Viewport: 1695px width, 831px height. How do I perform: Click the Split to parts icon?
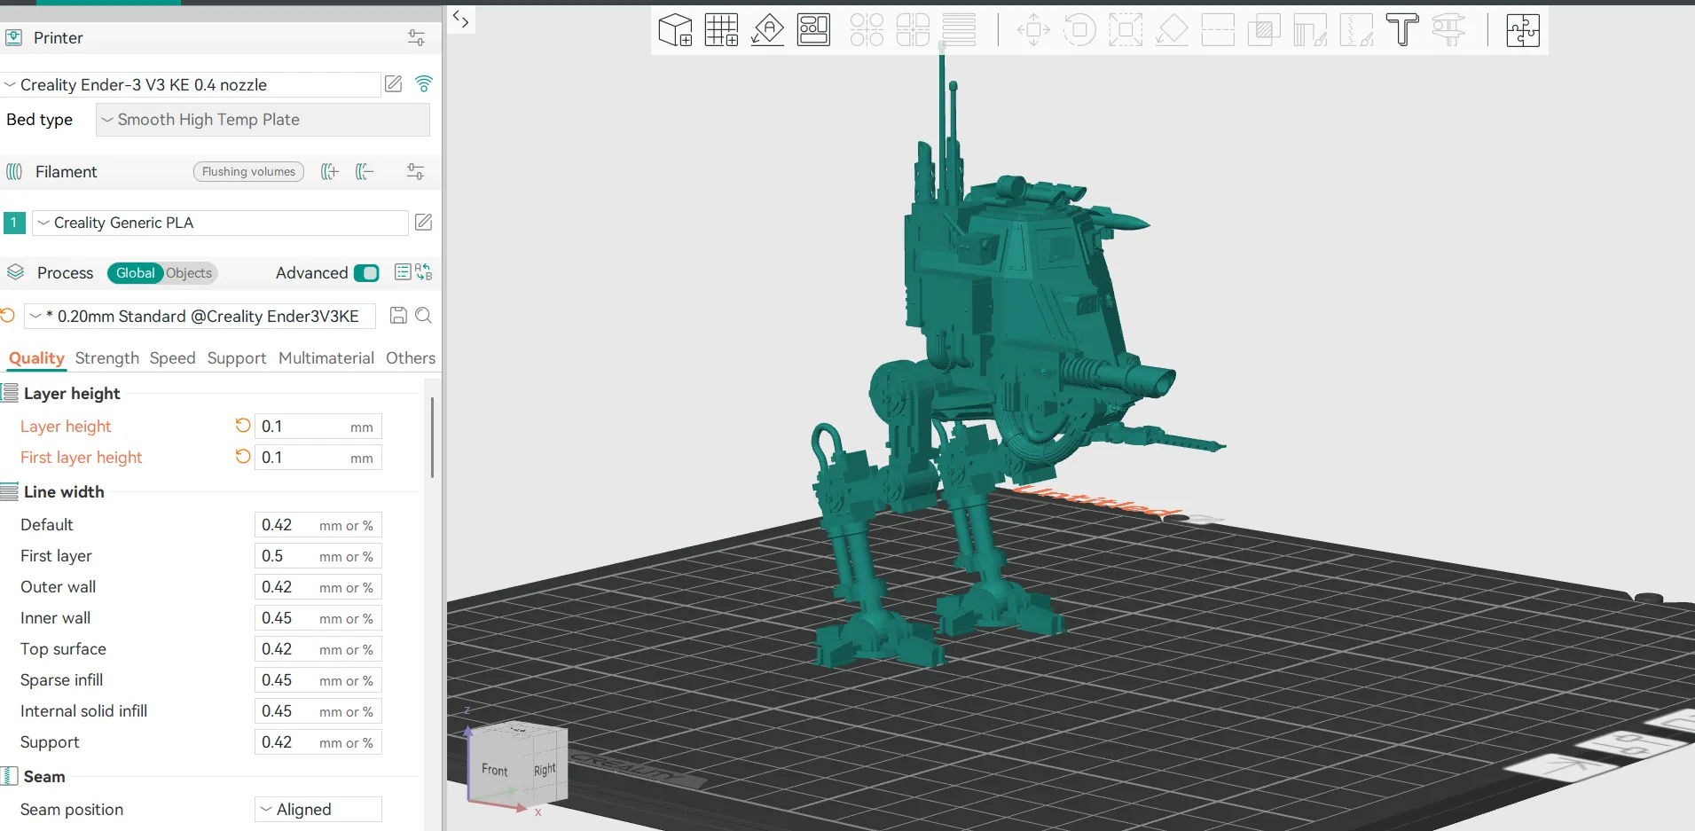coord(913,29)
